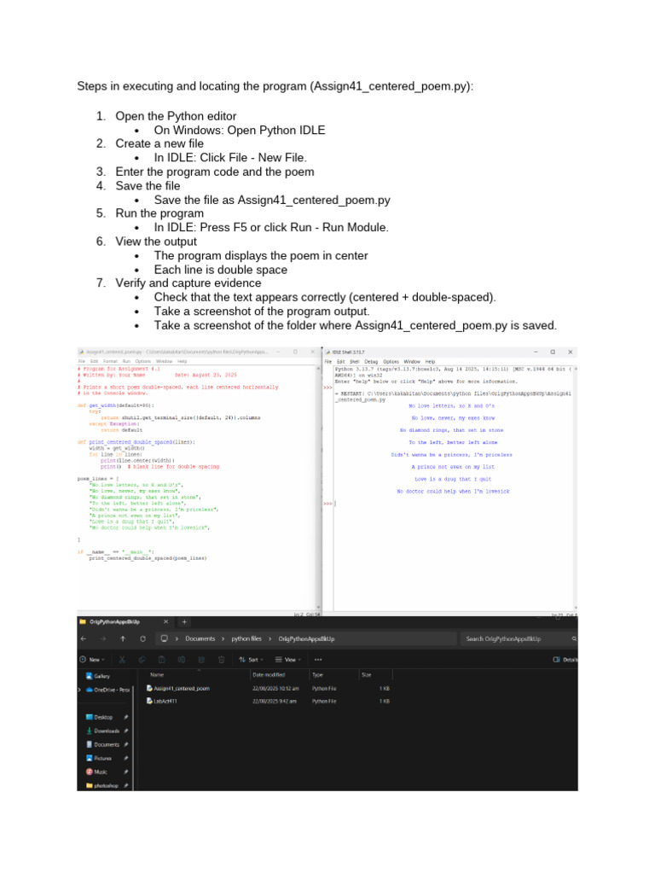Click the IDLE editor vertical scrollbar

pyautogui.click(x=319, y=488)
